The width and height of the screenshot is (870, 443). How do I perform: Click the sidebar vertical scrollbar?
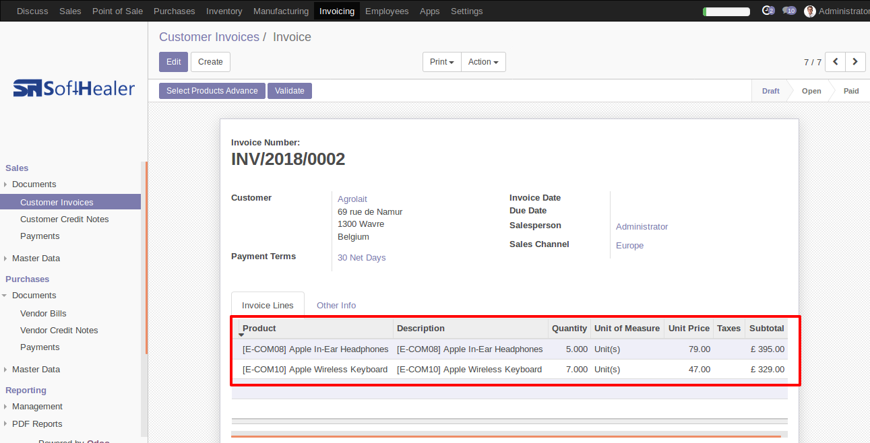click(x=146, y=258)
